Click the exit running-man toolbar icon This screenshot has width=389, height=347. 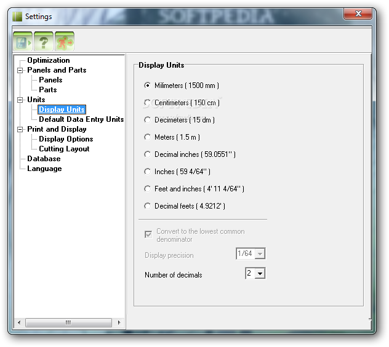(65, 41)
